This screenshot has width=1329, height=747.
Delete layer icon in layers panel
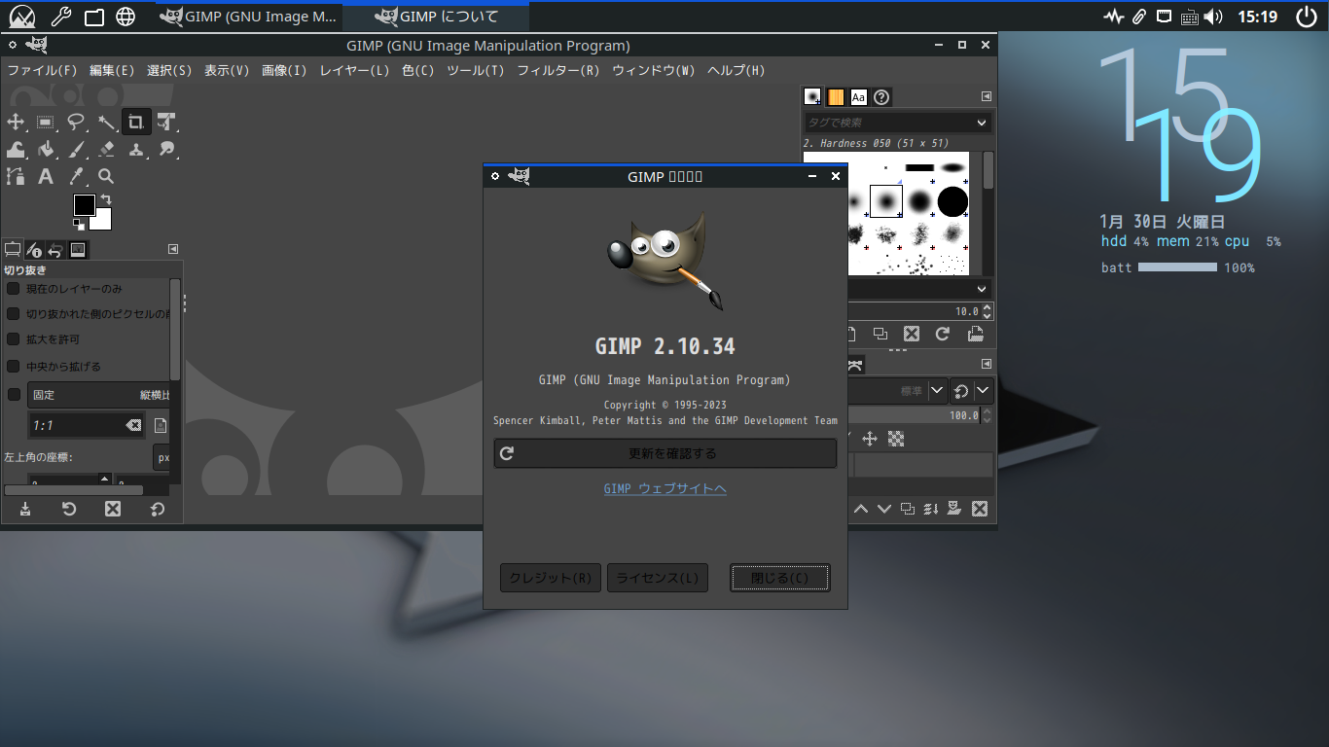980,509
